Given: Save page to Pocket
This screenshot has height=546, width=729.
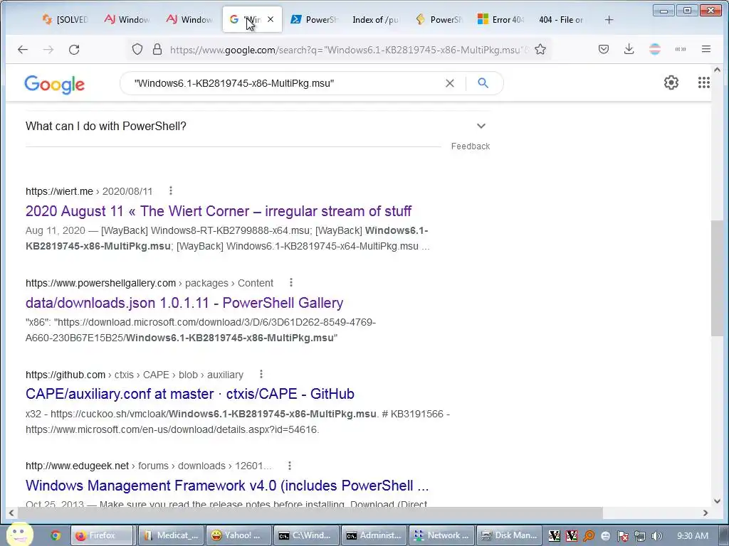Looking at the screenshot, I should 604,49.
